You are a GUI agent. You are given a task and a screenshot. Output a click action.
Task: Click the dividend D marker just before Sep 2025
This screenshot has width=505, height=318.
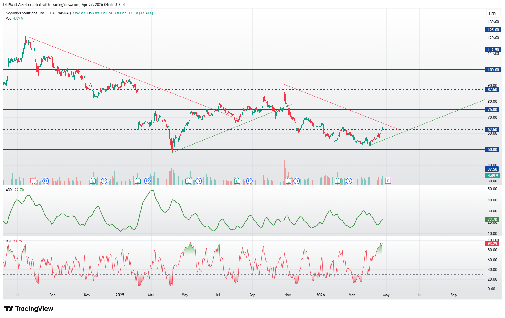tap(249, 181)
